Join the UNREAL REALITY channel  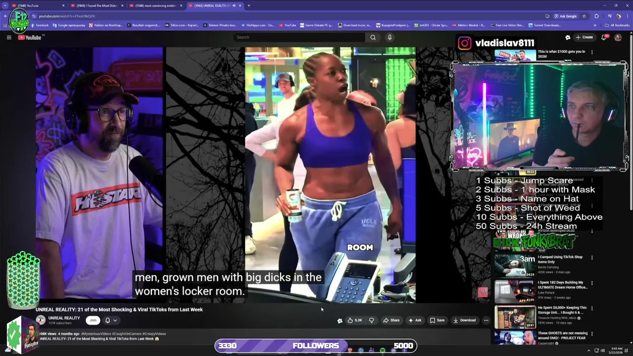click(x=93, y=320)
